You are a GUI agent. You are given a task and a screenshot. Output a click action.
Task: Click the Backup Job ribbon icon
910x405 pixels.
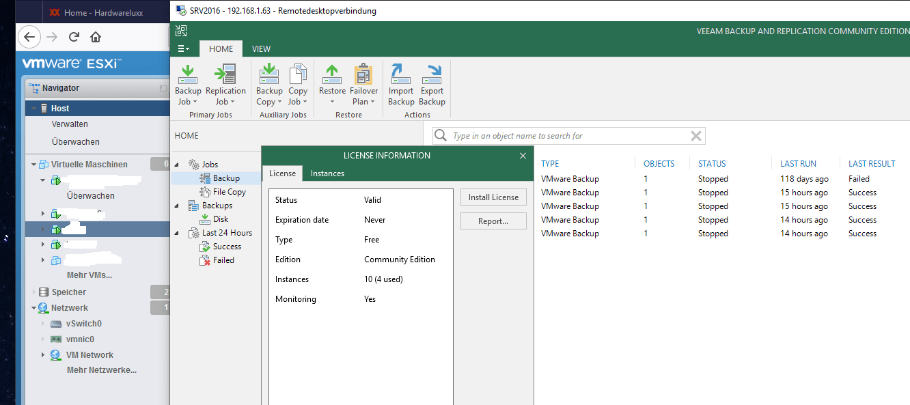tap(188, 75)
